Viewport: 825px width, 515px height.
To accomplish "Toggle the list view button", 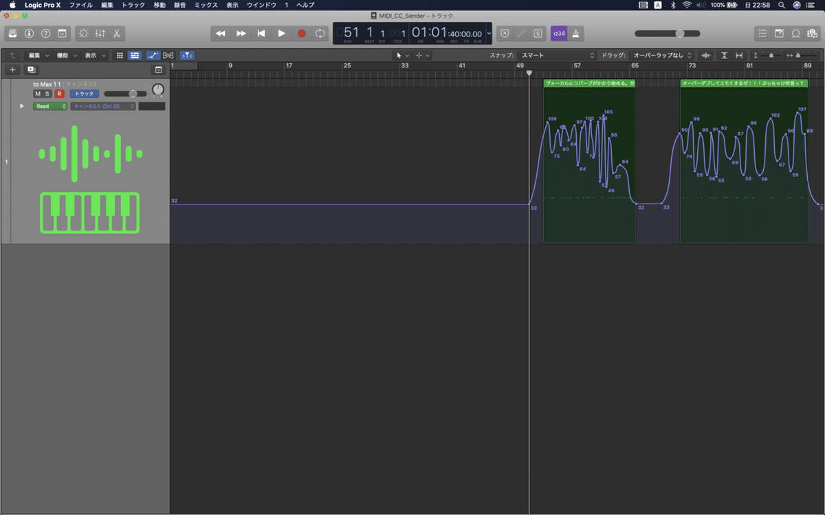I will click(x=135, y=55).
